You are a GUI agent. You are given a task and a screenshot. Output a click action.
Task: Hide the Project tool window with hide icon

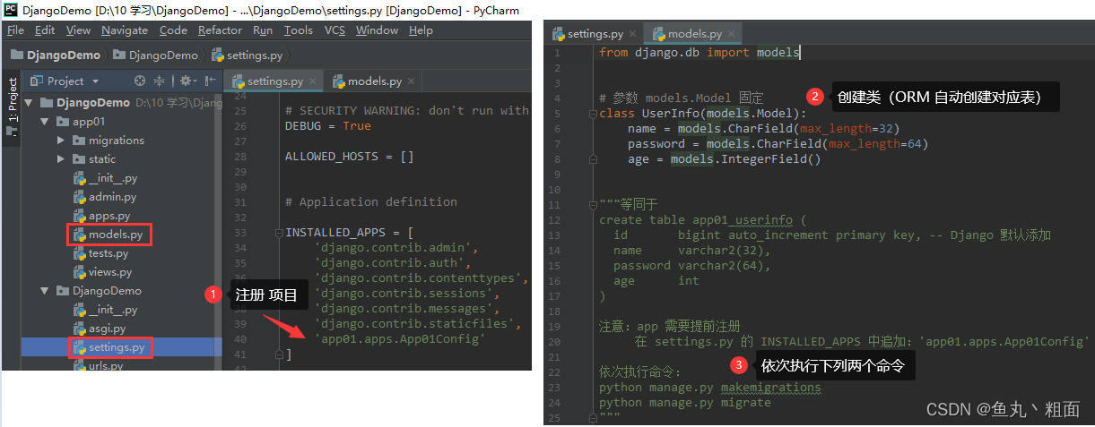209,81
